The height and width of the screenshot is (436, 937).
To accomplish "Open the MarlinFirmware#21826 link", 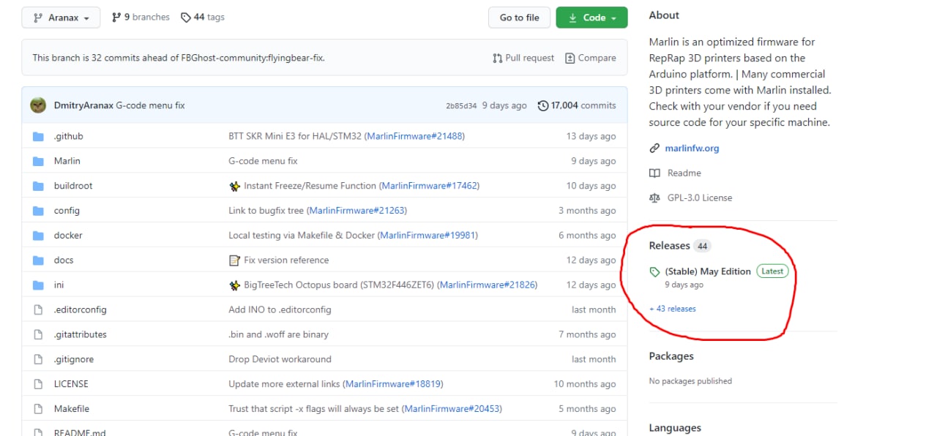I will pyautogui.click(x=488, y=285).
